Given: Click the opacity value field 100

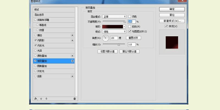Looking at the screenshot, I should point(132,22).
